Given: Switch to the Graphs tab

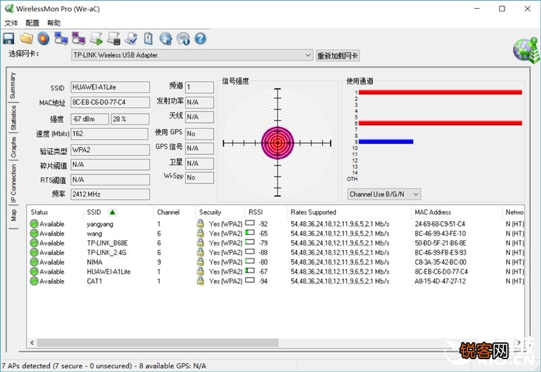Looking at the screenshot, I should click(13, 147).
